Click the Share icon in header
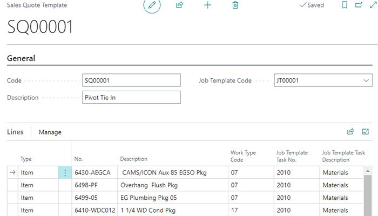The height and width of the screenshot is (216, 378). pyautogui.click(x=179, y=5)
